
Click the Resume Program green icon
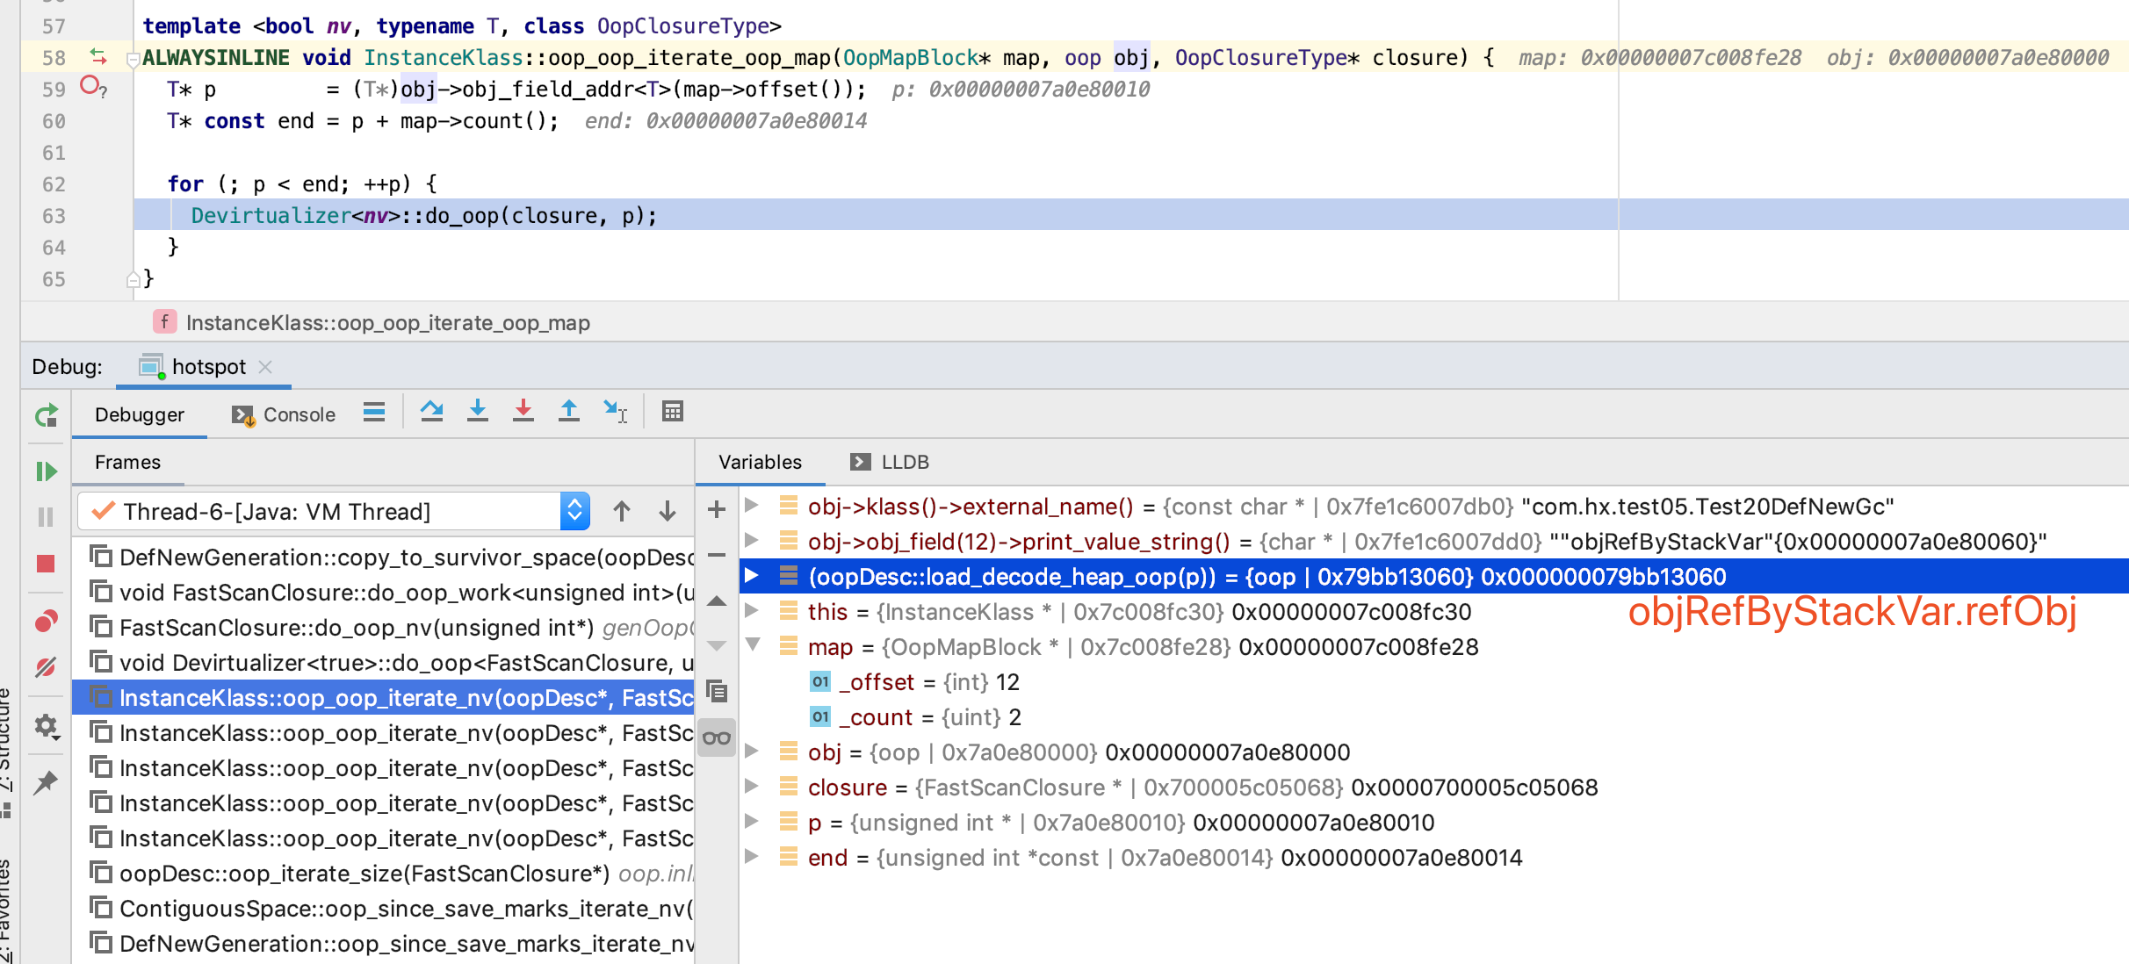(x=47, y=471)
